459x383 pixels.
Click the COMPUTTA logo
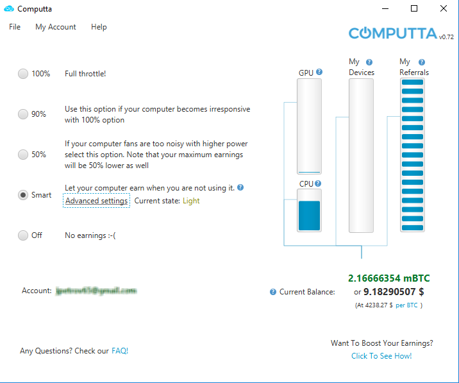pos(392,33)
